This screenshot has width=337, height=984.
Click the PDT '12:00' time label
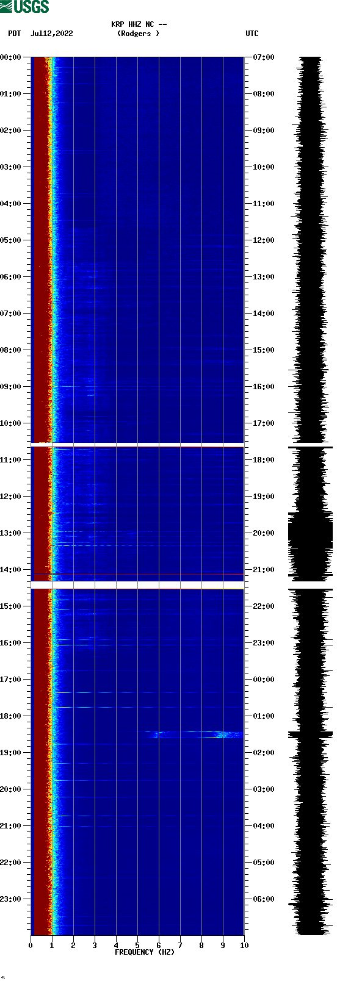[10, 497]
